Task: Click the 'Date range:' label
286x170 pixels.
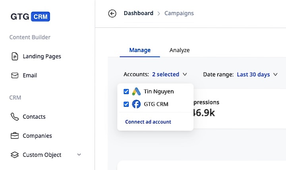Action: tap(218, 74)
